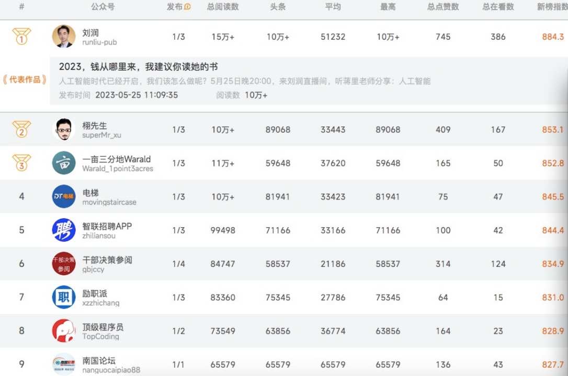Open the 刘润 account name link
Image resolution: width=568 pixels, height=376 pixels.
[x=90, y=32]
